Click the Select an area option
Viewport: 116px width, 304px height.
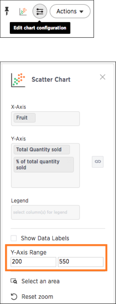click(x=35, y=281)
